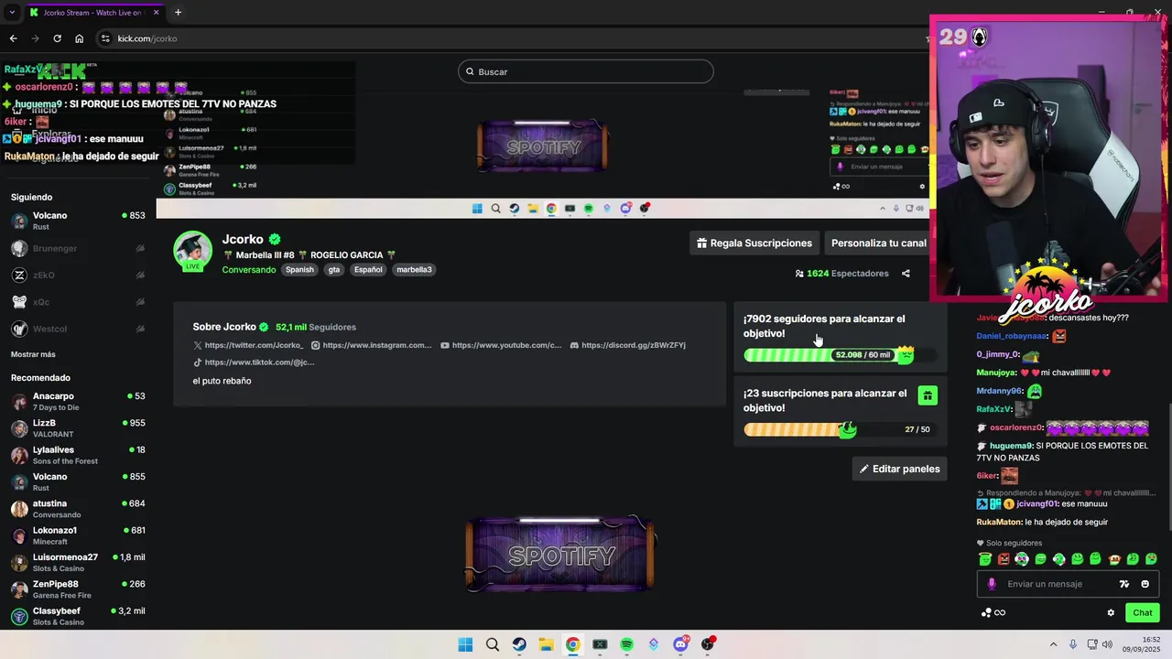This screenshot has height=659, width=1172.
Task: Click the share icon beside viewer count
Action: pos(906,274)
